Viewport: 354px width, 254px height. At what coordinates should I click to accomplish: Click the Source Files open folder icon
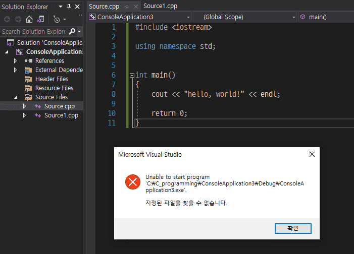pyautogui.click(x=28, y=97)
